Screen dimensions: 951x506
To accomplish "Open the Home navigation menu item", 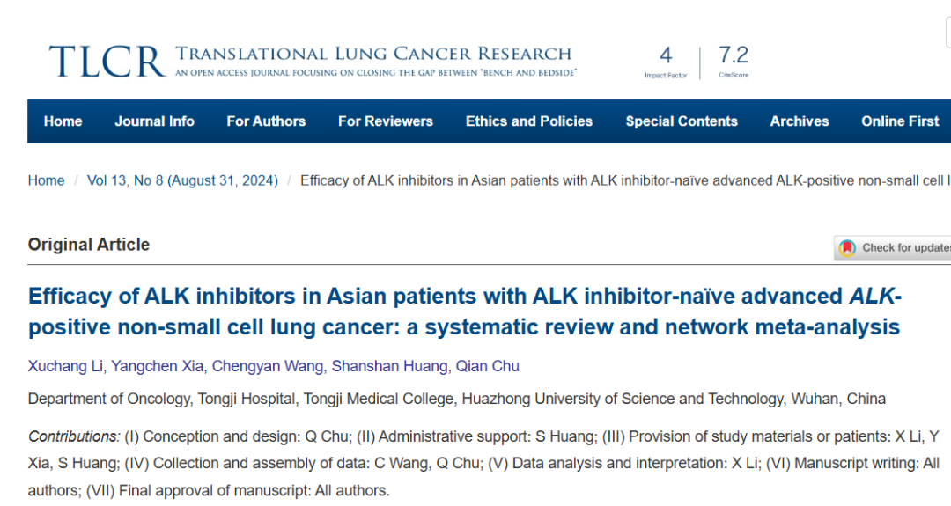I will [63, 121].
